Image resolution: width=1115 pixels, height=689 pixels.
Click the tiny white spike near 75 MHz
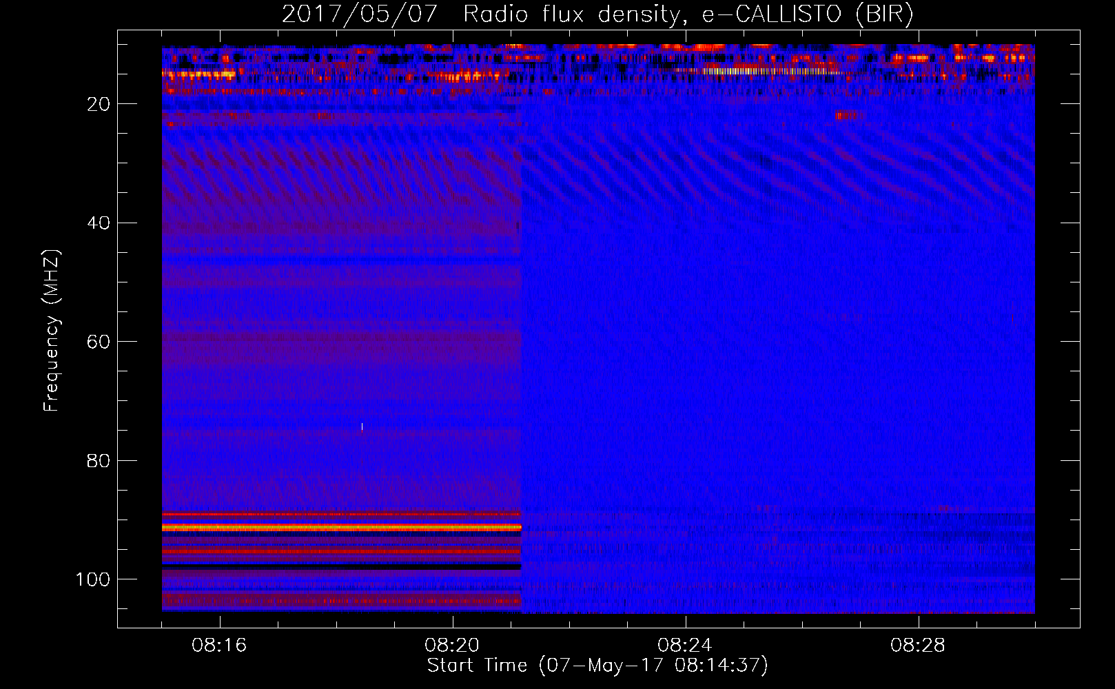362,426
